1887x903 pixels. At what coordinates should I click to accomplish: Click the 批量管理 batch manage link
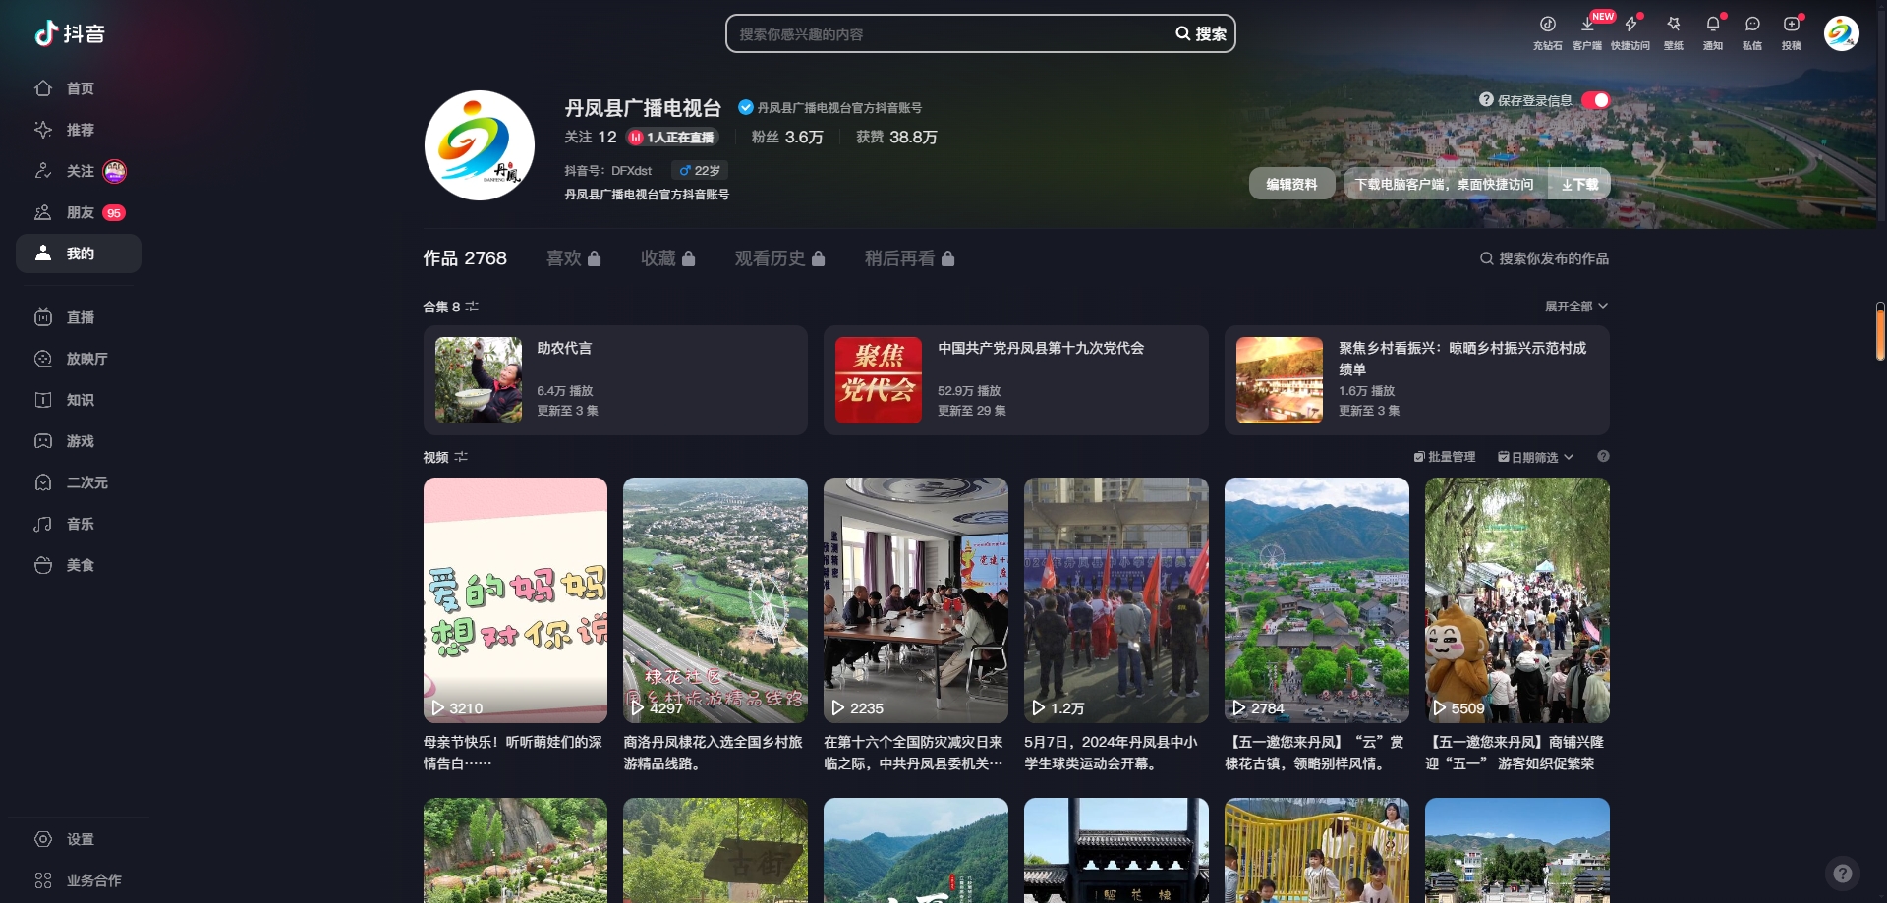click(1445, 457)
